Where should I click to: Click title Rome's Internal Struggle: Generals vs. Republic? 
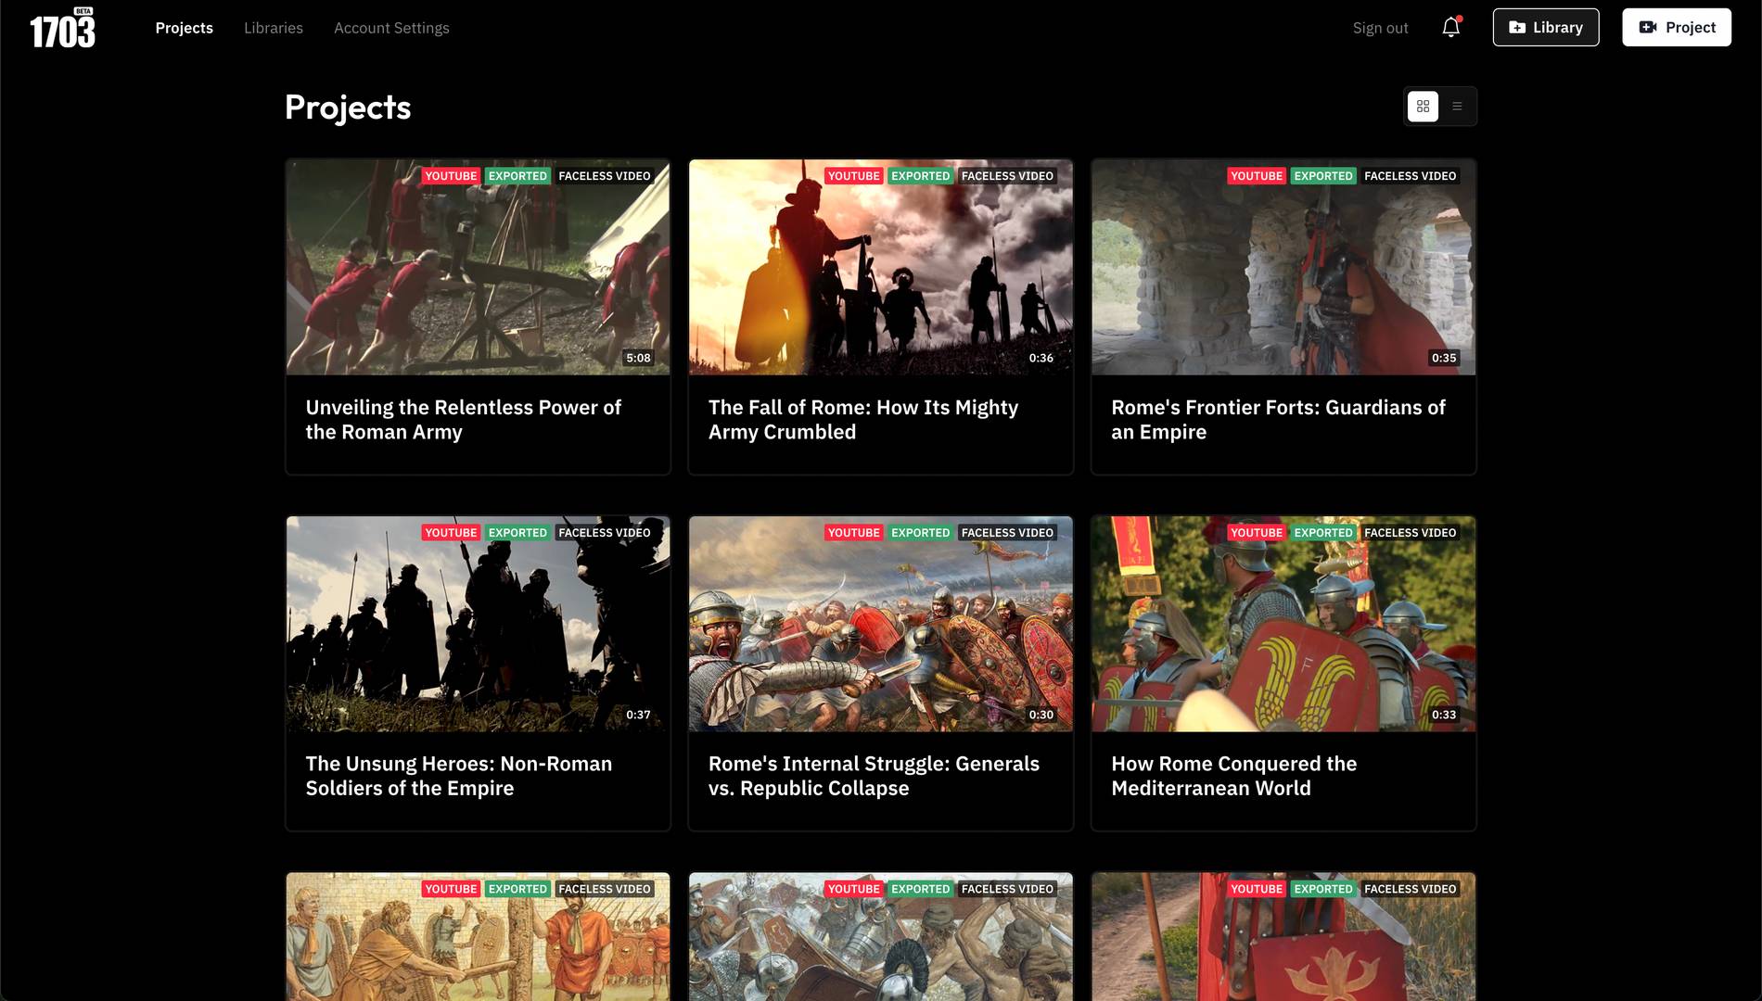pos(874,776)
